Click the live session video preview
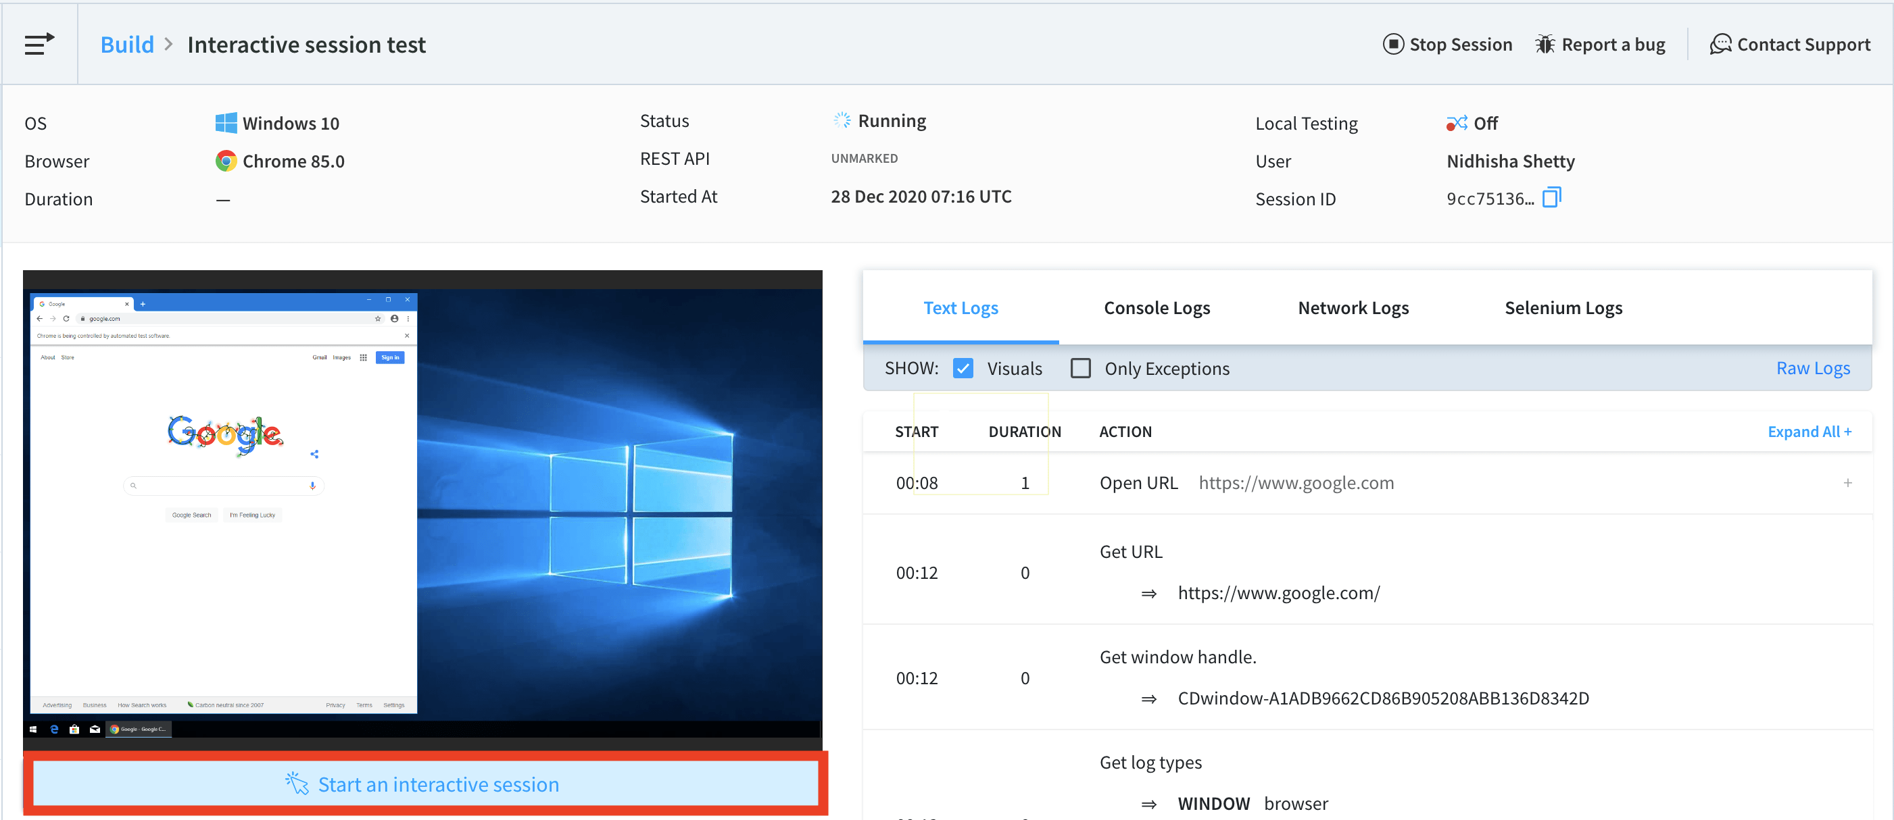1894x820 pixels. pyautogui.click(x=422, y=507)
